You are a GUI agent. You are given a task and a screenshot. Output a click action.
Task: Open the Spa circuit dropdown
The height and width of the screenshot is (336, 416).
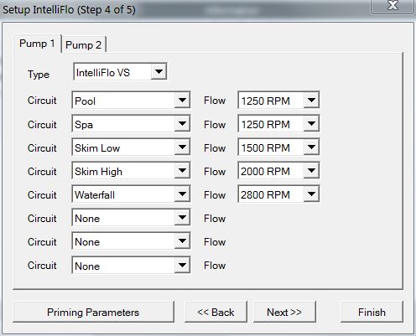tap(131, 124)
